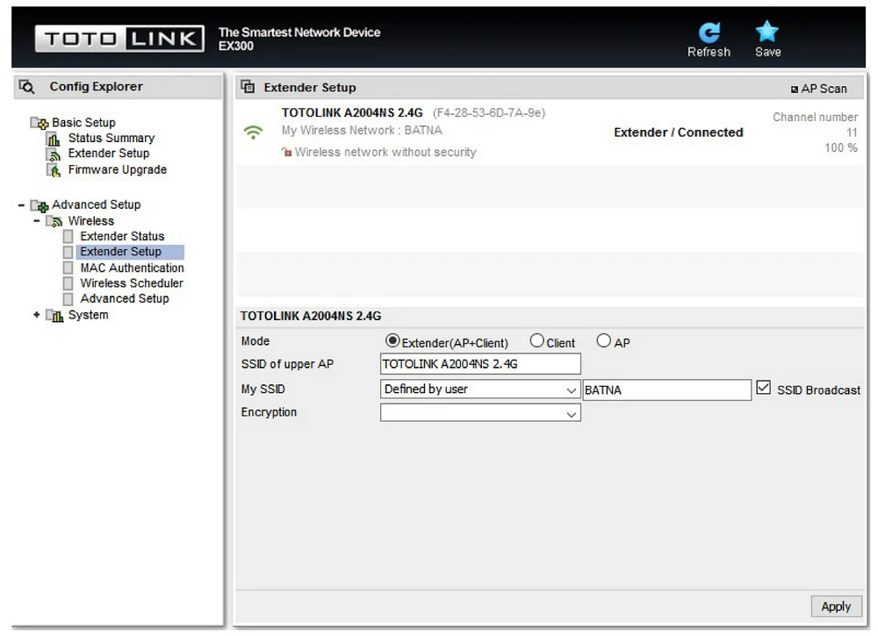Expand the System tree node

[x=37, y=315]
